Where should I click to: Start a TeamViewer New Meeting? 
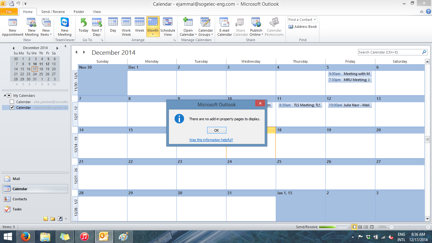(65, 27)
